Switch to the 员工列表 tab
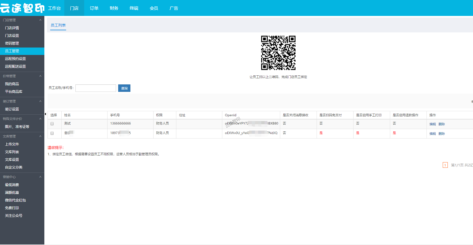 [x=58, y=25]
